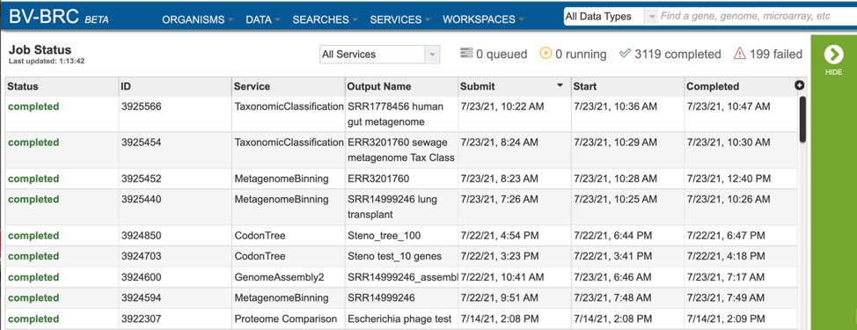Click the job table vertical scrollbar

coord(802,119)
